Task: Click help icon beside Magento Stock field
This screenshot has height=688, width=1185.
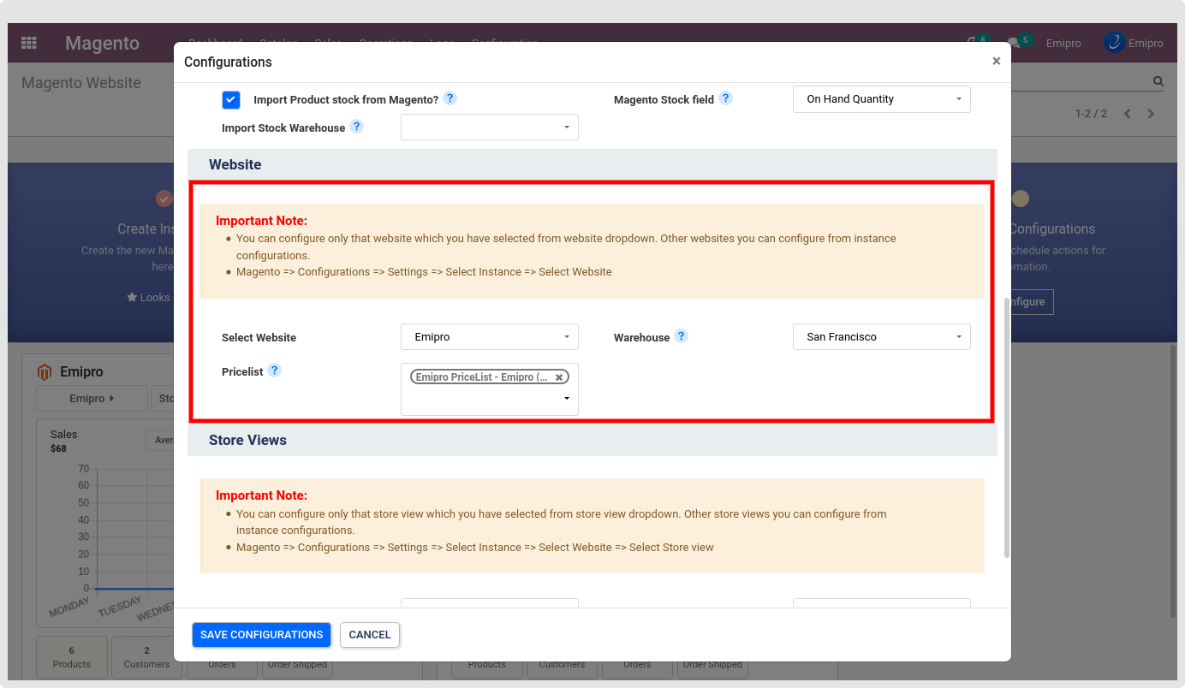Action: pos(725,98)
